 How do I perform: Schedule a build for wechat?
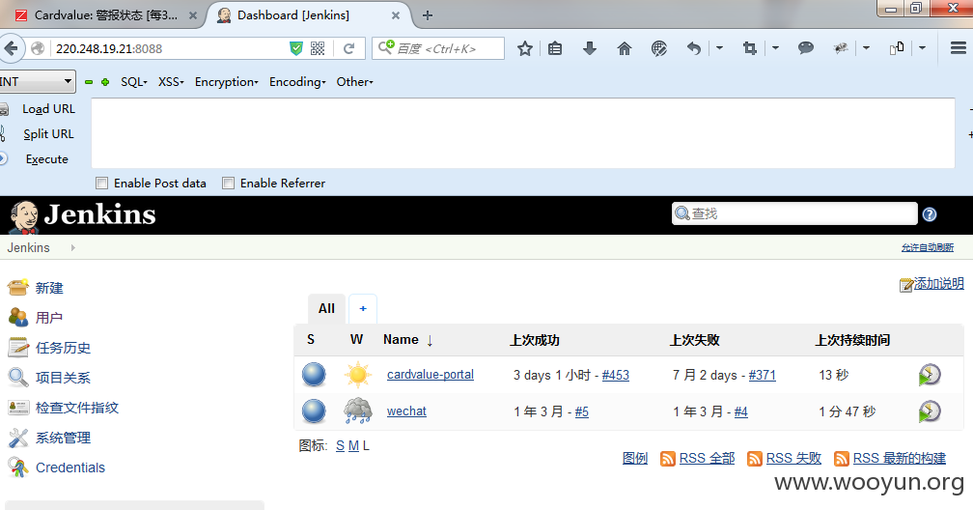929,411
